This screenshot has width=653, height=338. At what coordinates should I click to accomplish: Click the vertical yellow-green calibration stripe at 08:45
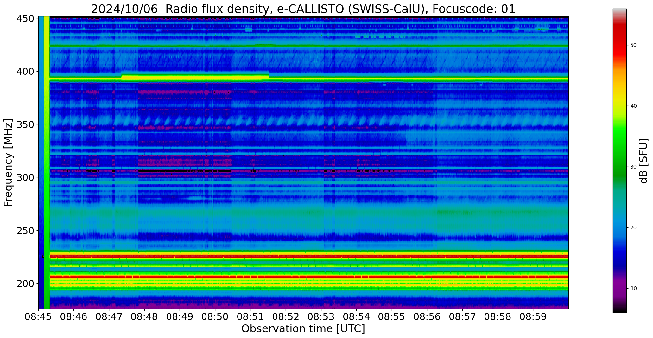47,163
